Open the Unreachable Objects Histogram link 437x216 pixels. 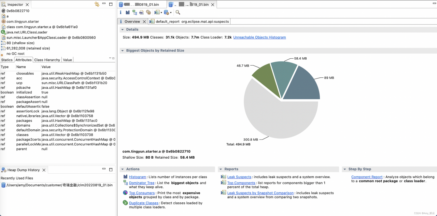[x=259, y=37]
